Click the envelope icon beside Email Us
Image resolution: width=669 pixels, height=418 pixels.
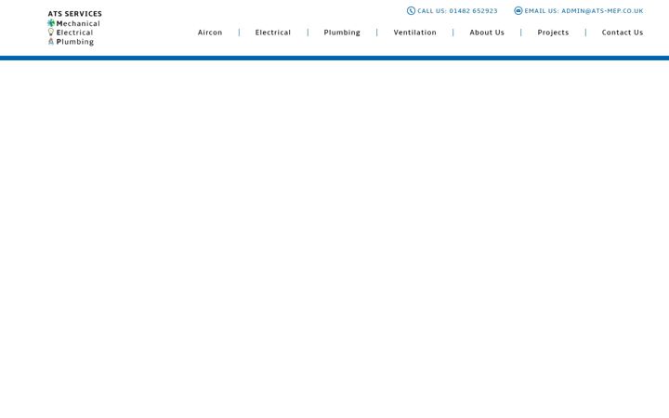coord(518,10)
